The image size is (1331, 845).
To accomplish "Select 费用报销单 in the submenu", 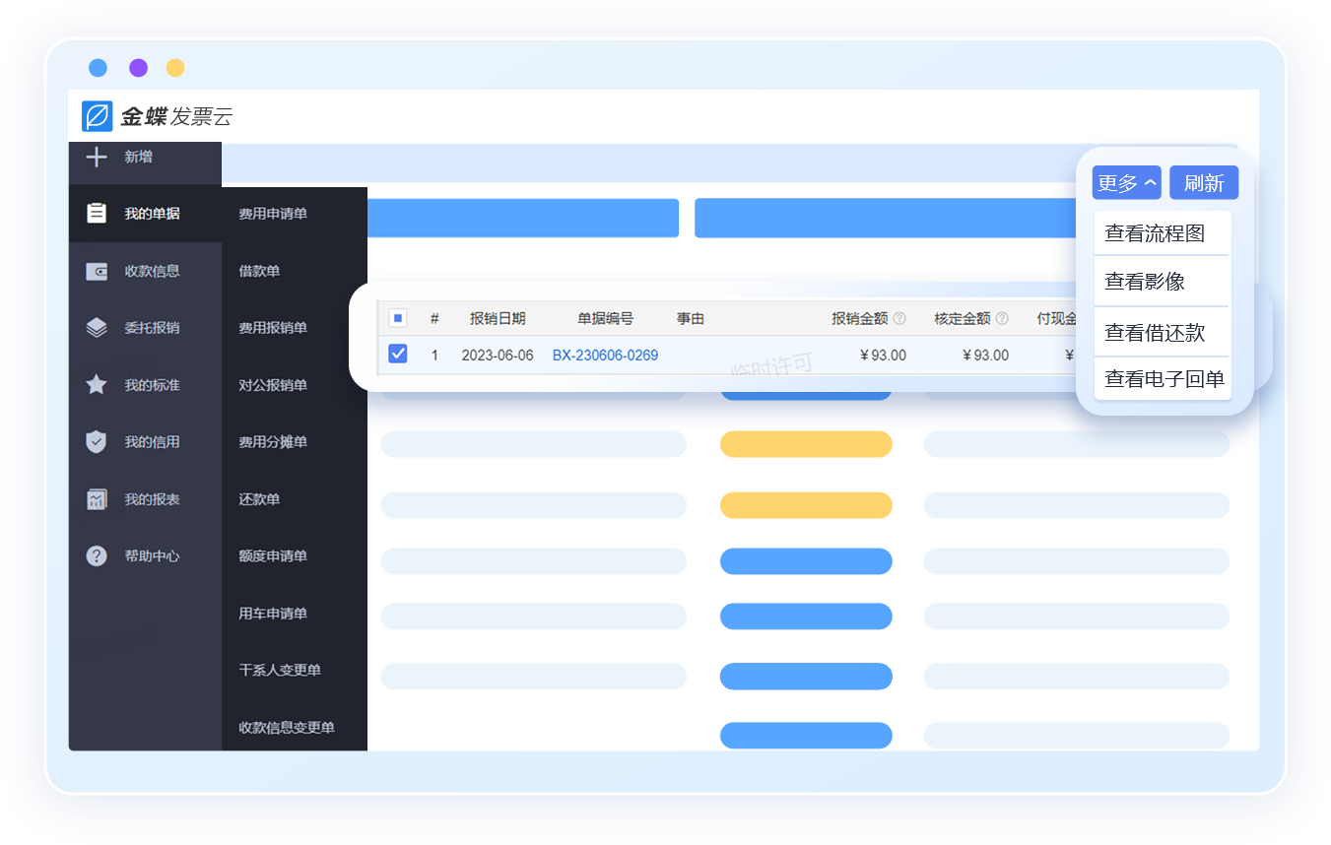I will tap(273, 328).
